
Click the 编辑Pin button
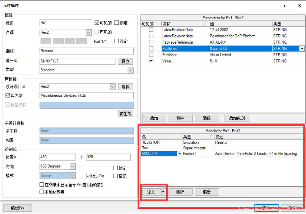coord(17,208)
